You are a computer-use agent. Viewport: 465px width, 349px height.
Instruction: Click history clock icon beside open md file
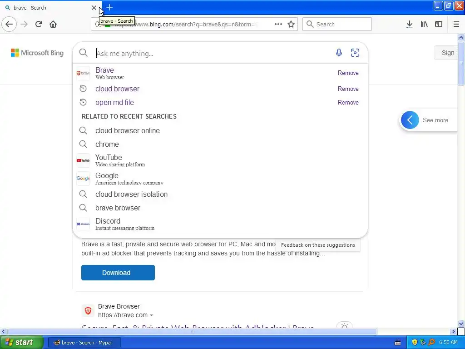pos(83,102)
